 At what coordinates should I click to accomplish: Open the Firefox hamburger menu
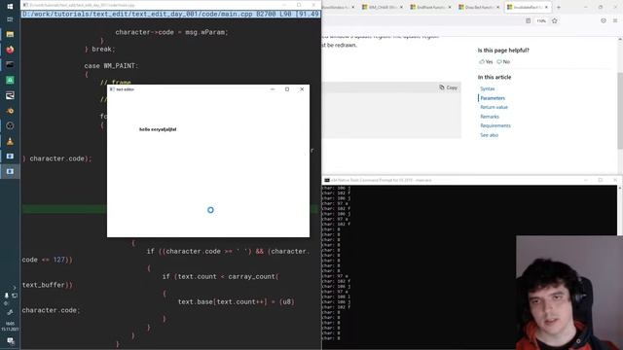coord(614,20)
